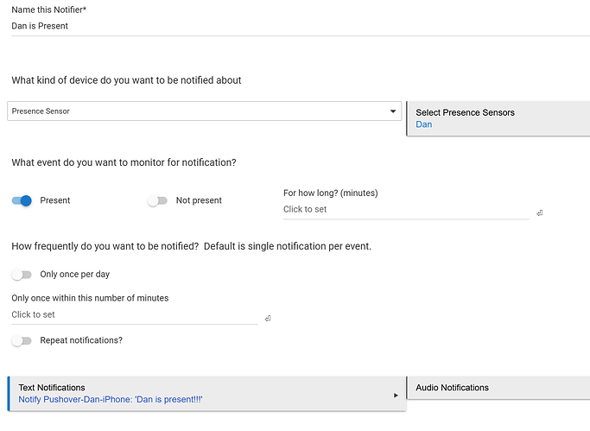Screen dimensions: 590x431
Task: Click enter icon beside the within-minutes field
Action: click(268, 318)
